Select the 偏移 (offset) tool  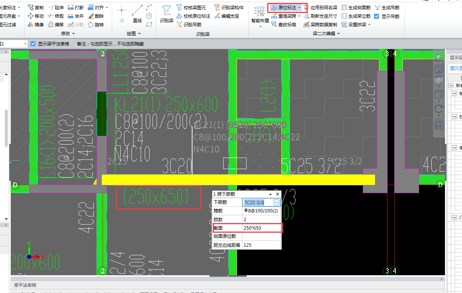[x=56, y=24]
